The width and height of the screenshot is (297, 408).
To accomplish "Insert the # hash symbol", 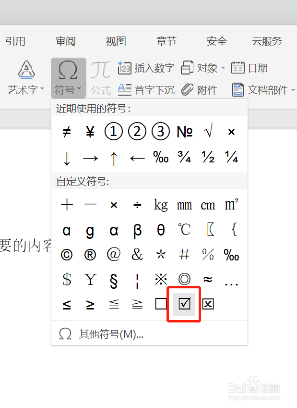I will click(x=184, y=254).
